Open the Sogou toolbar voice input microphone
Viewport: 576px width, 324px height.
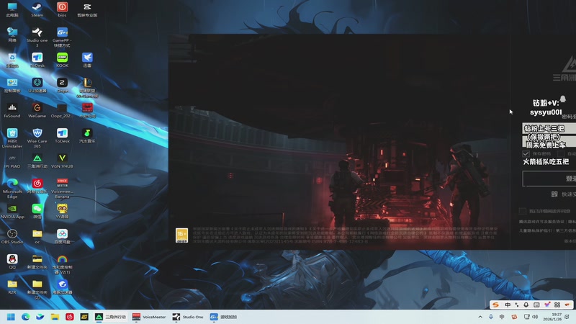pos(526,305)
